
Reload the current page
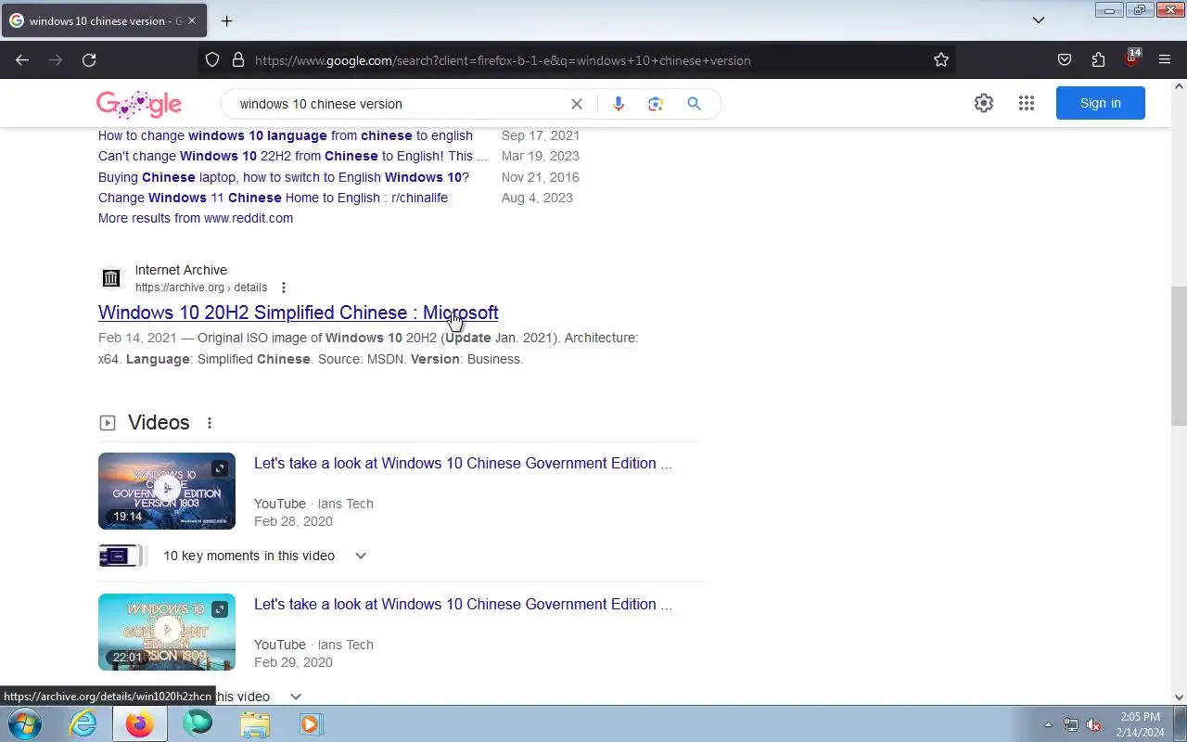[x=89, y=60]
